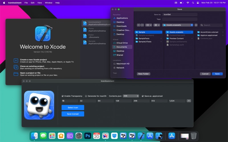Click the Save As name field
The width and height of the screenshot is (228, 142).
click(180, 14)
